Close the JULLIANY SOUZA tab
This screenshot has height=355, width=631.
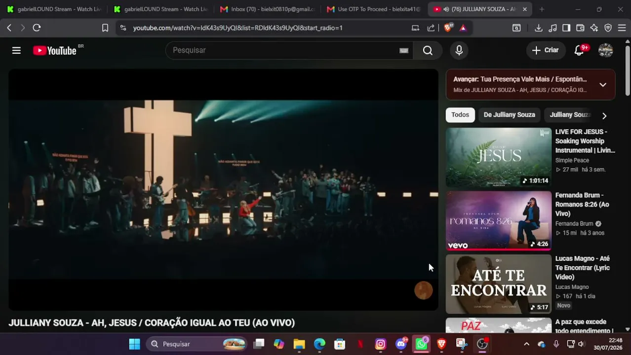click(524, 9)
